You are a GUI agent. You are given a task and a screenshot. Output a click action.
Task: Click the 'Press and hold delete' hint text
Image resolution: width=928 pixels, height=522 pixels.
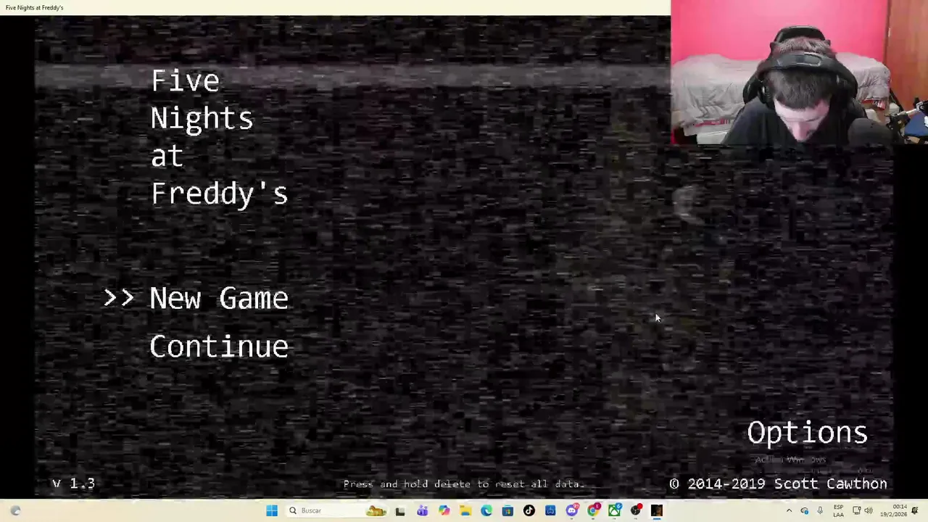click(x=464, y=484)
